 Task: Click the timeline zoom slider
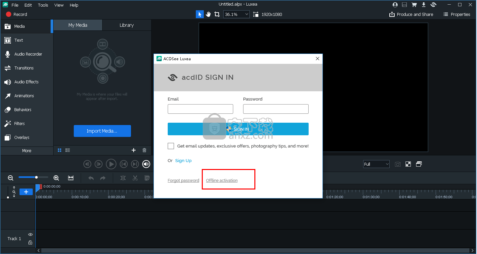point(33,177)
